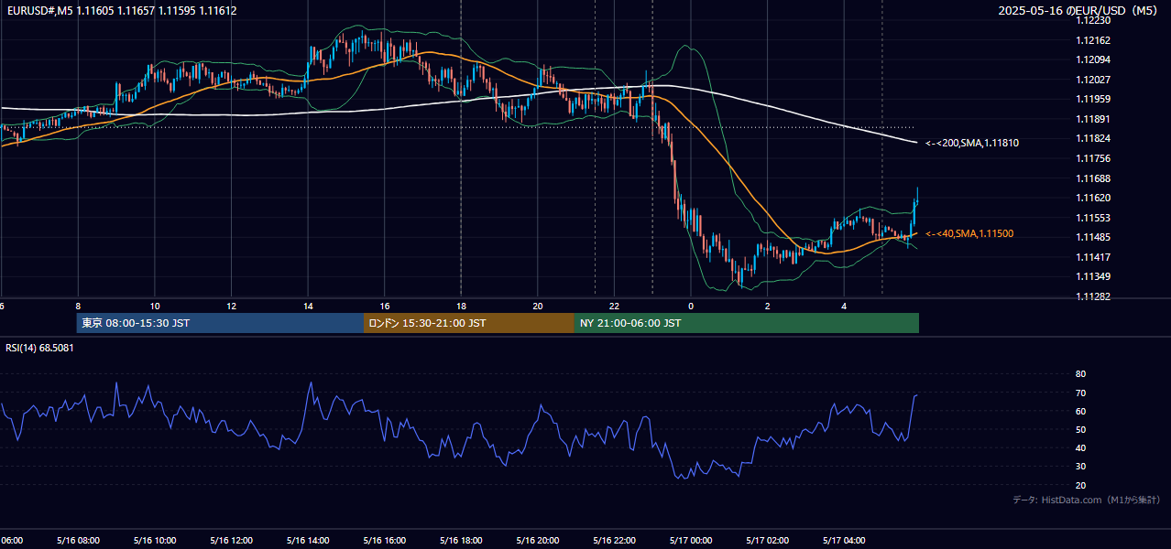
Task: Click the 5/17 04:00 date axis label
Action: click(844, 540)
